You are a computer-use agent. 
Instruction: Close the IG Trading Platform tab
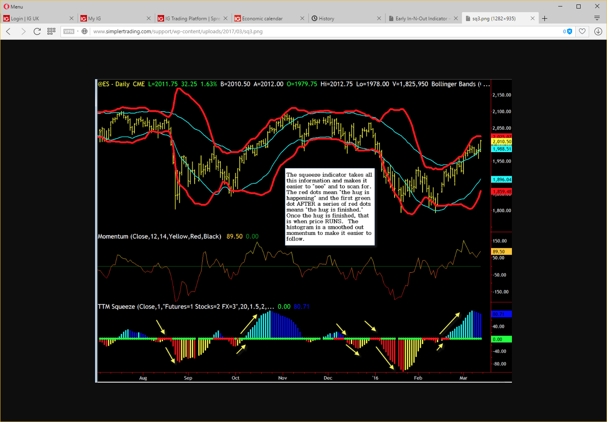pos(225,18)
